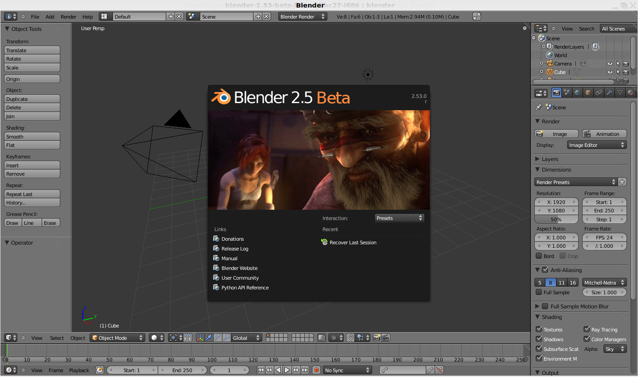Jump to the last frame in timeline

click(305, 370)
